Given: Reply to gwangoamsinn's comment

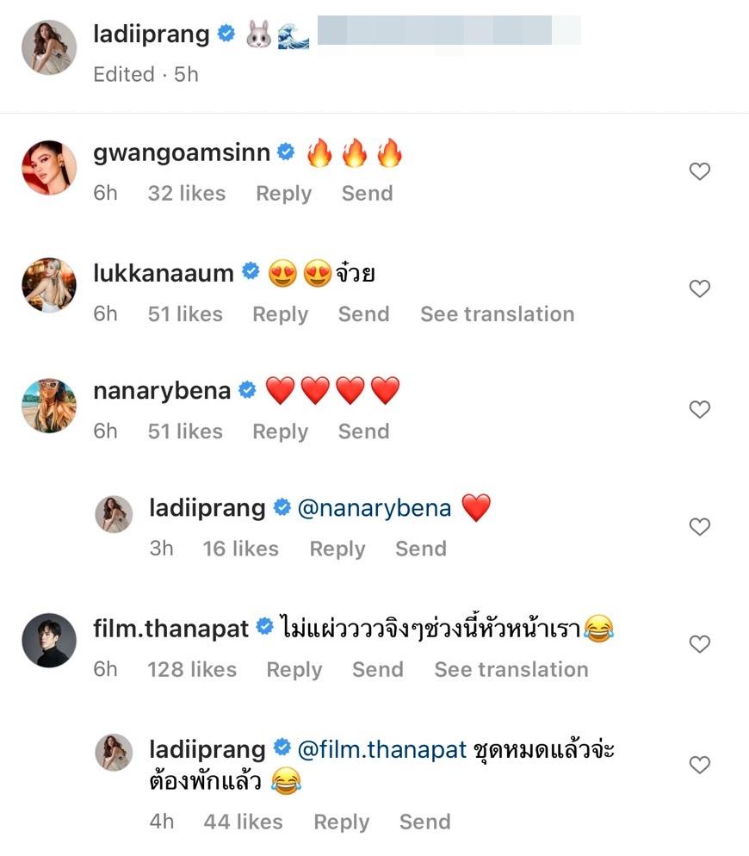Looking at the screenshot, I should [283, 194].
